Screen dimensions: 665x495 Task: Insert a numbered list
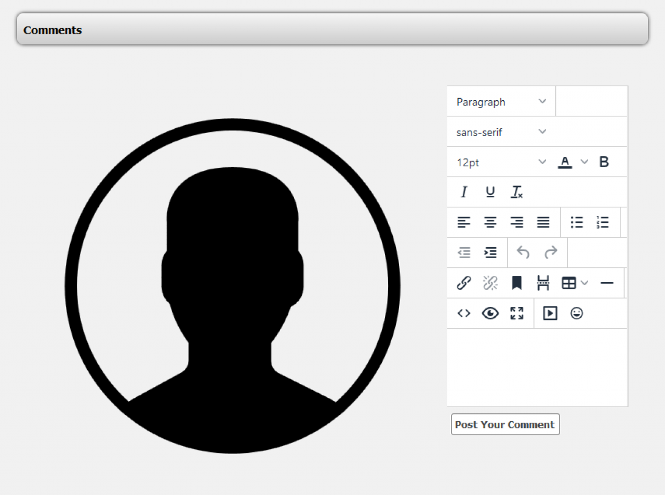[603, 222]
